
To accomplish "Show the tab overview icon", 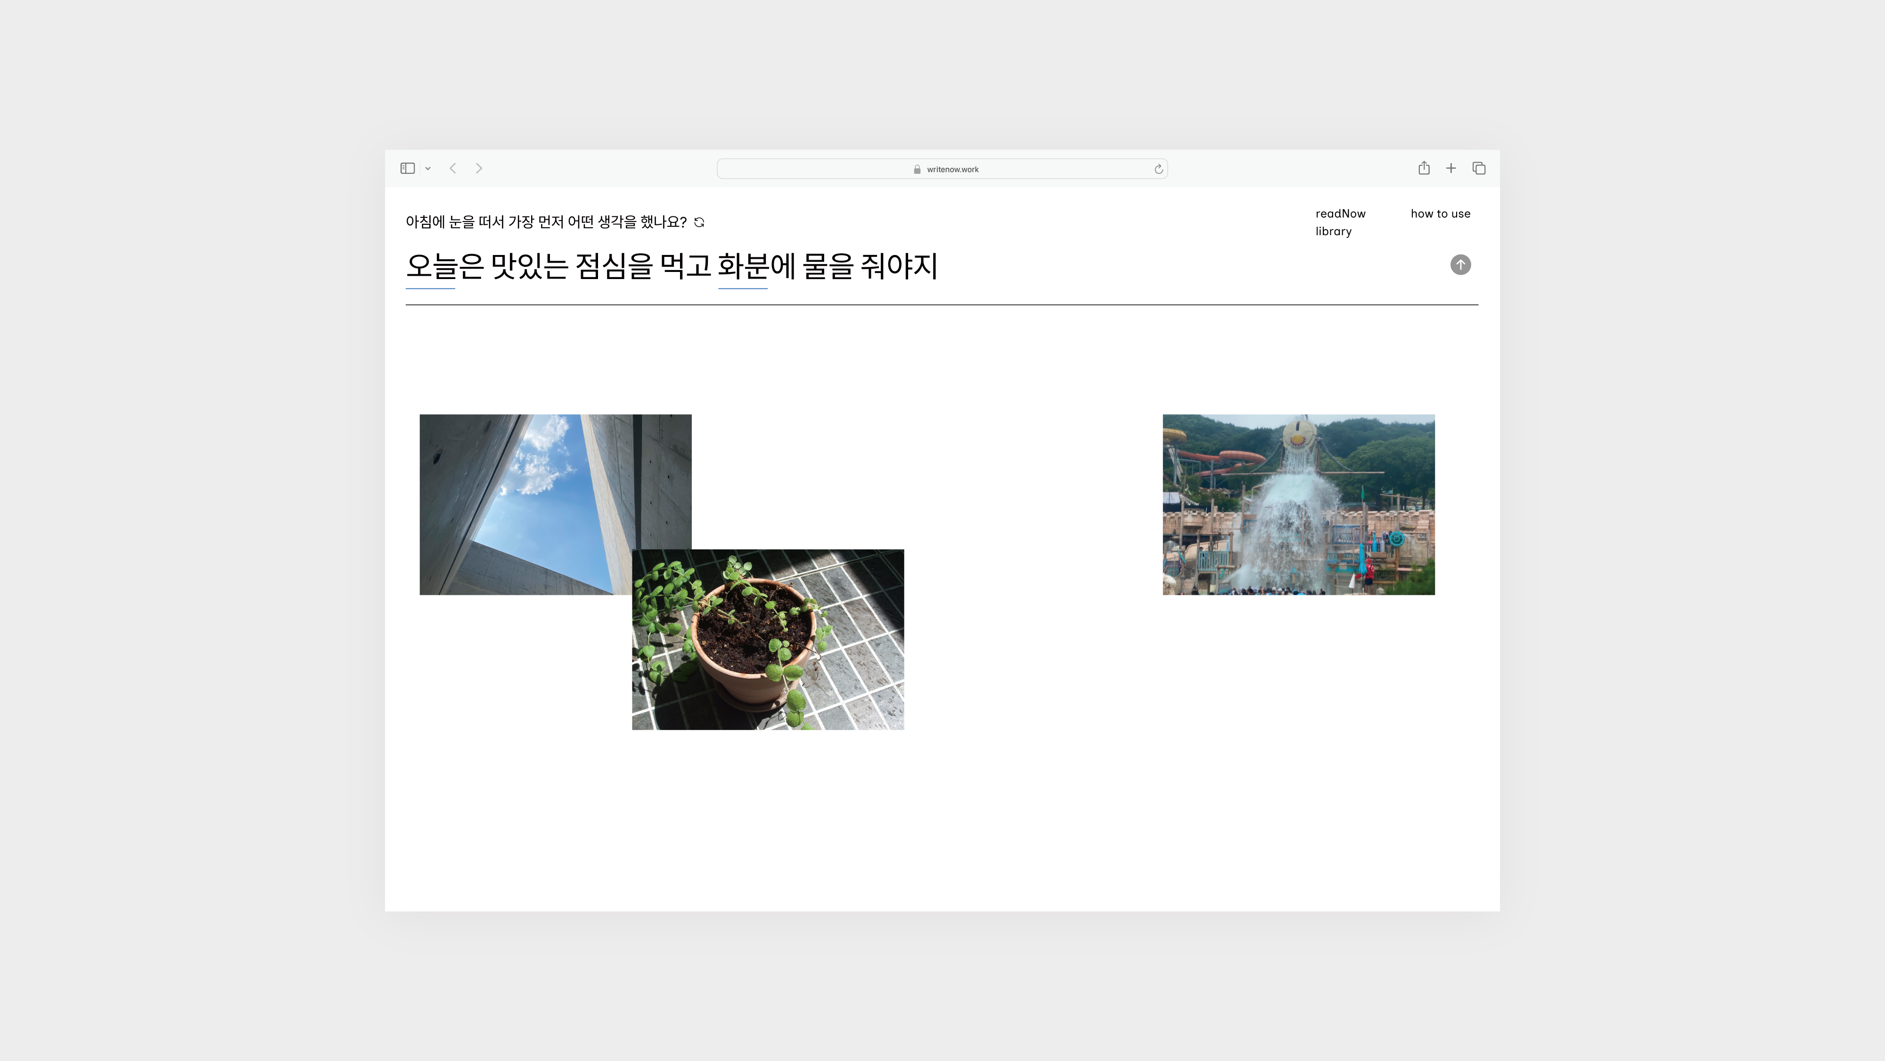I will pyautogui.click(x=1479, y=168).
